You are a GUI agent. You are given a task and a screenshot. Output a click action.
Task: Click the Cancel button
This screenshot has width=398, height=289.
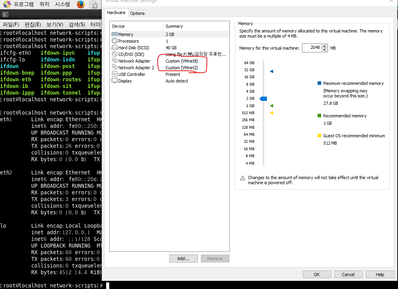coord(348,275)
